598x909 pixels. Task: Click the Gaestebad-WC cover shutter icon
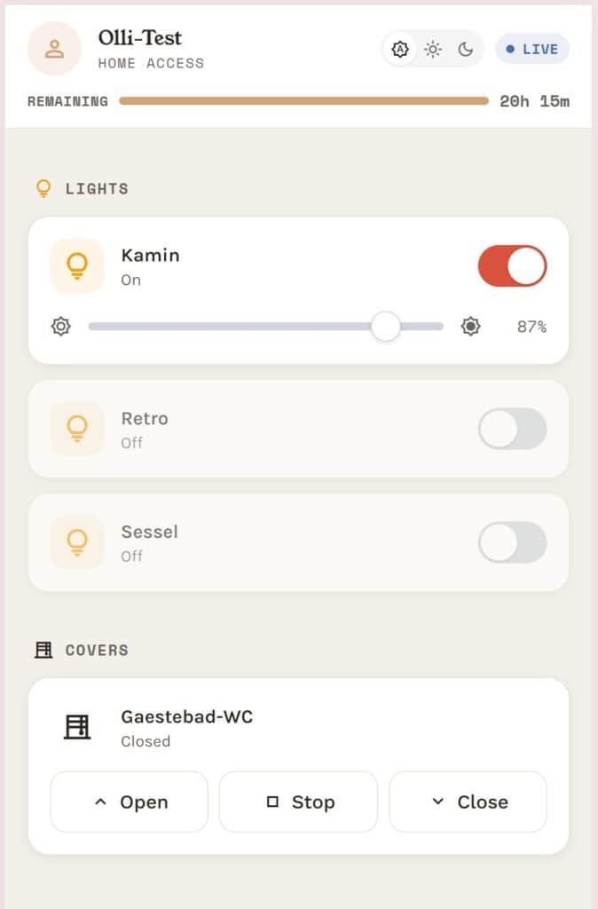click(78, 727)
